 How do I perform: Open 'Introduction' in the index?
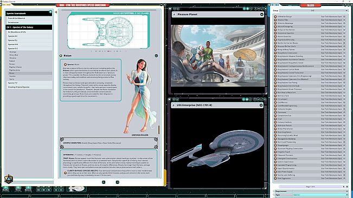pyautogui.click(x=29, y=22)
